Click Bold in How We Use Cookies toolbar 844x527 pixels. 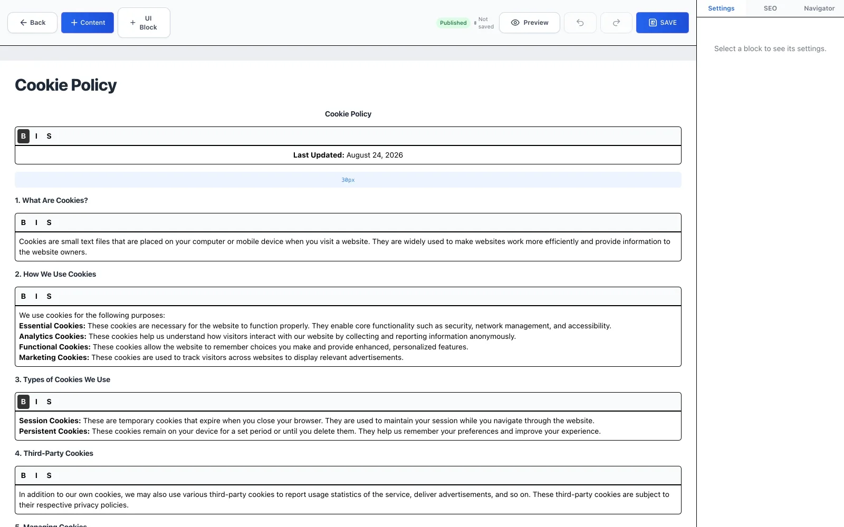(x=23, y=296)
